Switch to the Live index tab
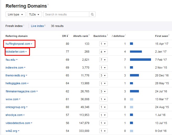Image resolution: width=172 pixels, height=135 pixels. pyautogui.click(x=37, y=26)
